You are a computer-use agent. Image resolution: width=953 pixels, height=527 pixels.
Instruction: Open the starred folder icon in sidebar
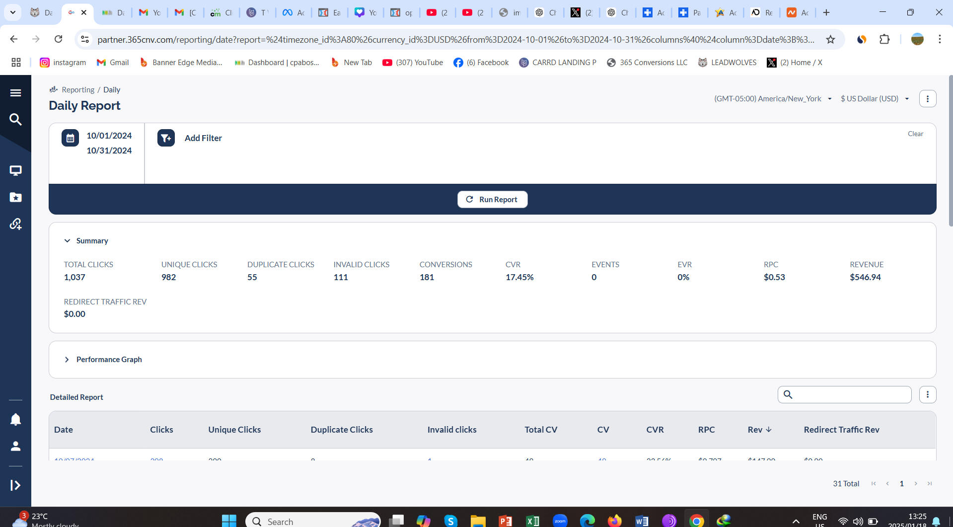[15, 197]
